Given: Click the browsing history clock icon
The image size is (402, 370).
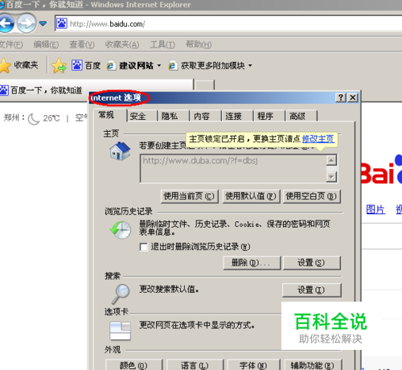Looking at the screenshot, I should click(121, 230).
